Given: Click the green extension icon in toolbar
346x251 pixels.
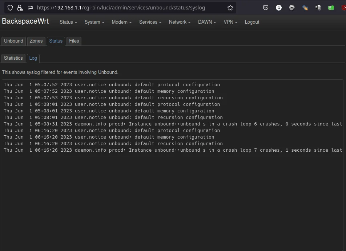Looking at the screenshot, I should pos(331,8).
